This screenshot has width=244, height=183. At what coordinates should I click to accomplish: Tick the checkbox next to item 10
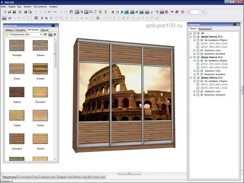click(x=195, y=33)
